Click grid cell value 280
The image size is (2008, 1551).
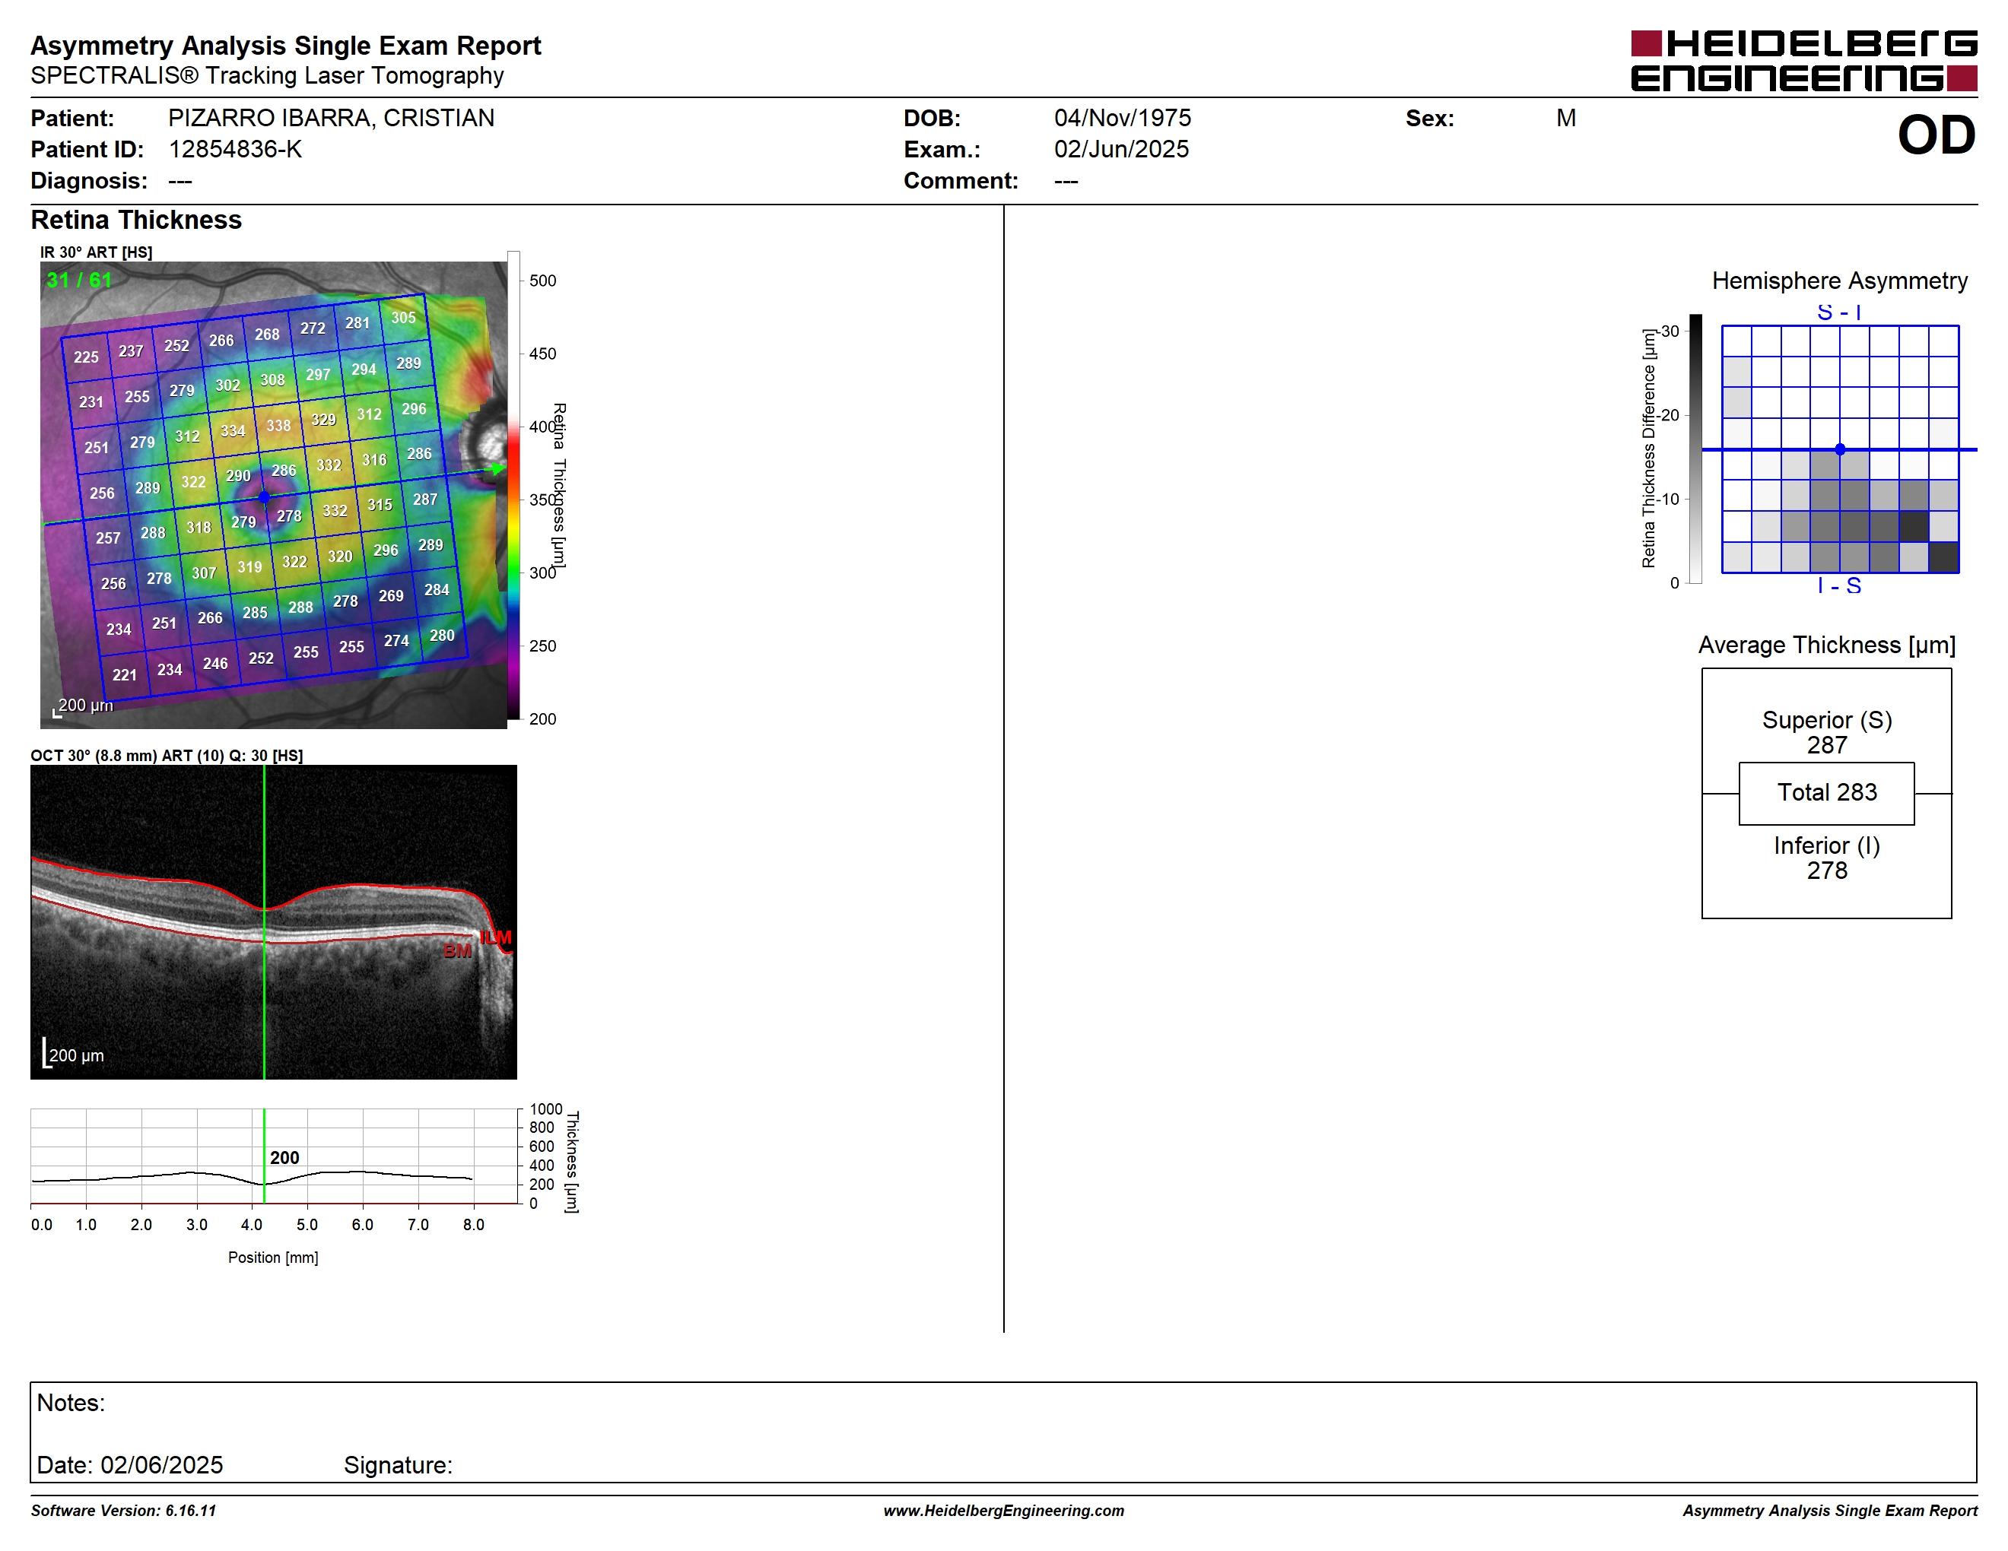point(442,635)
